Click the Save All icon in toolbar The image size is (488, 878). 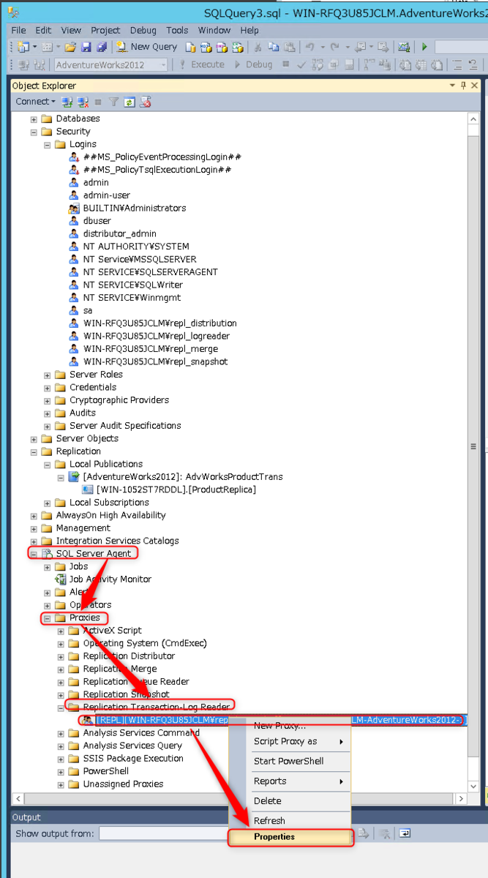tap(102, 47)
